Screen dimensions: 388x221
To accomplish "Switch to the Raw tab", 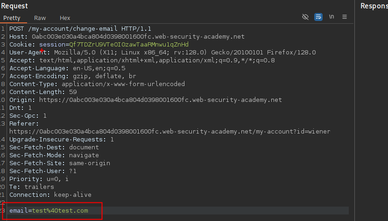I will 40,18.
